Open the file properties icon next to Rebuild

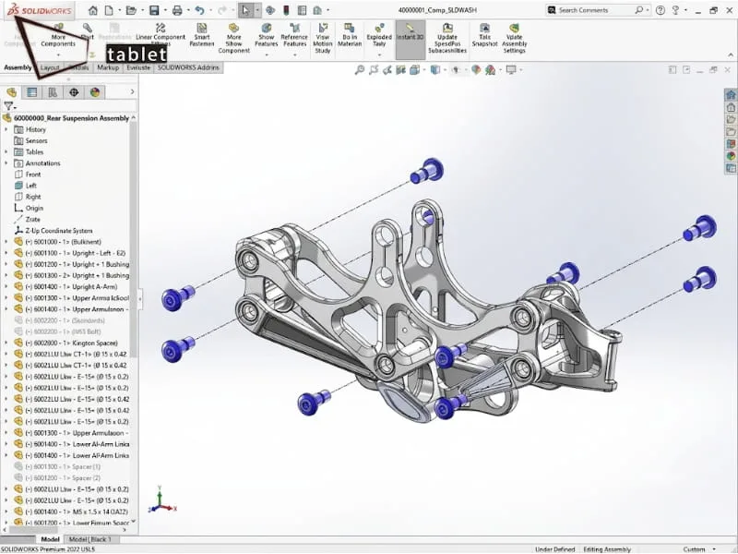(302, 10)
